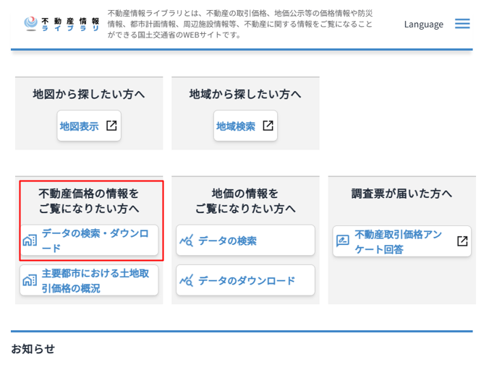Select データの検索・ダウンロード for property prices
Viewport: 489px width, 367px height.
coord(94,241)
